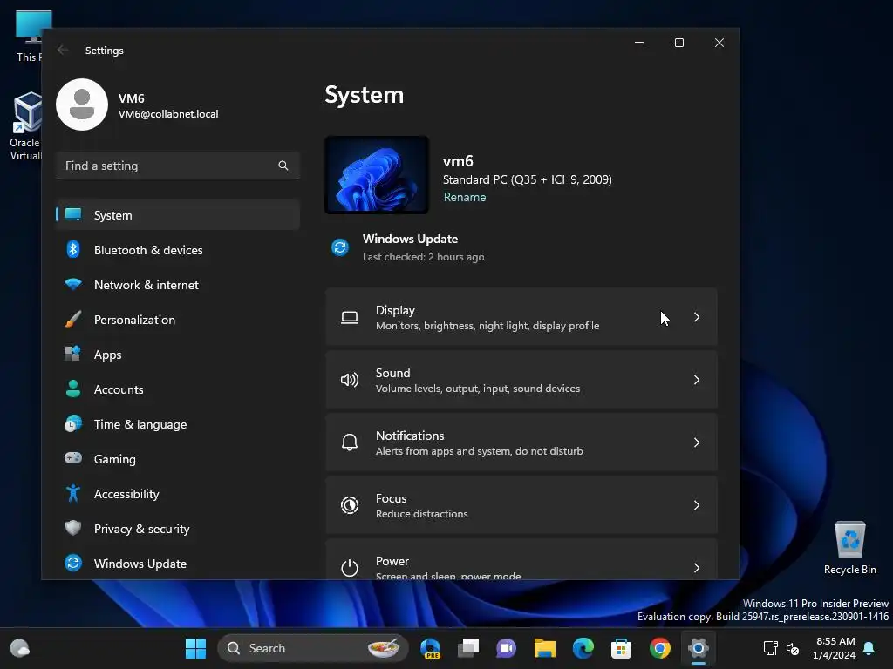Open the Teams chat taskbar icon
The image size is (893, 669).
pos(506,648)
